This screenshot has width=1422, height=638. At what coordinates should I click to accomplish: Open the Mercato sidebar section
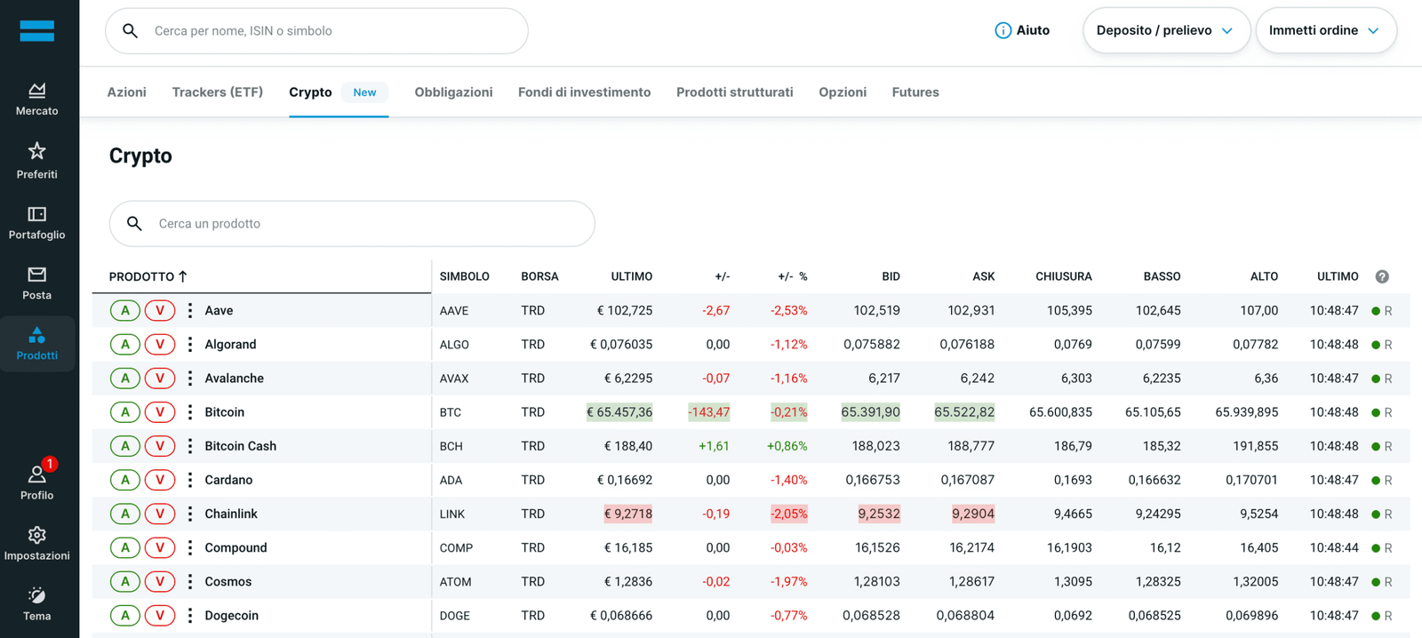(x=36, y=99)
